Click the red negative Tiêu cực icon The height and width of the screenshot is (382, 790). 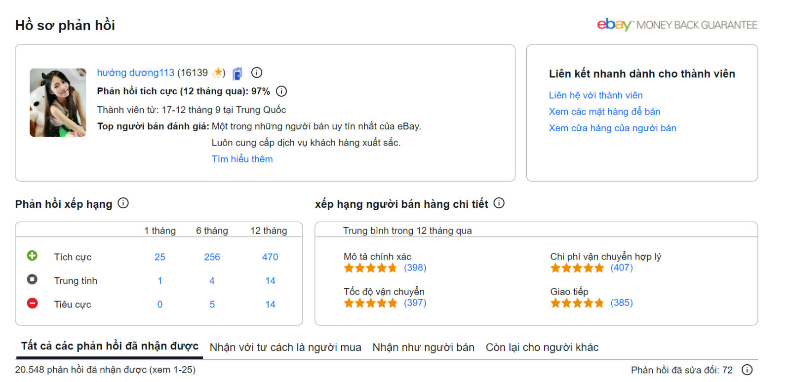32,303
